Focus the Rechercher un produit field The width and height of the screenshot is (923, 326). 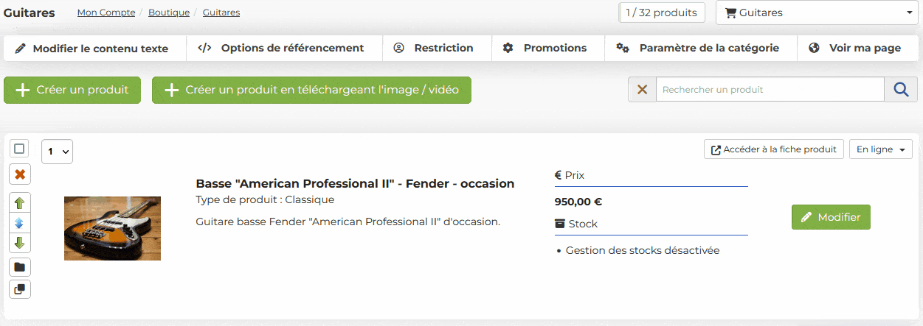[x=770, y=90]
